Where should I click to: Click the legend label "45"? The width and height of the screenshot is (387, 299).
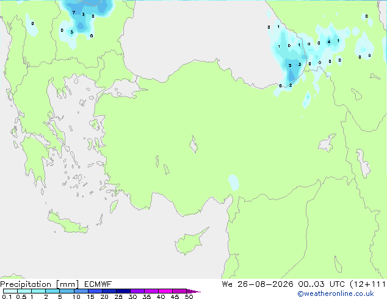pos(175,297)
